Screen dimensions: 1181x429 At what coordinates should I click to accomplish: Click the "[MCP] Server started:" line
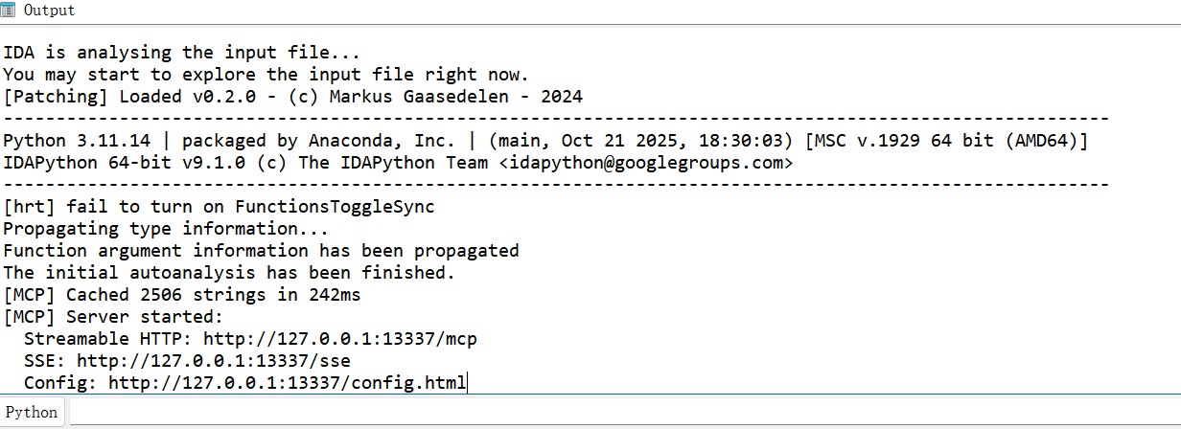point(113,317)
